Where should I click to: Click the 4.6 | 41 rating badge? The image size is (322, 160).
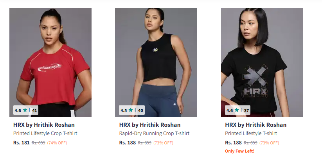[x=26, y=110]
